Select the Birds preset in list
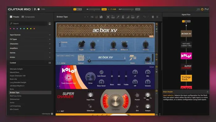This screenshot has height=122, width=216. click(30, 89)
